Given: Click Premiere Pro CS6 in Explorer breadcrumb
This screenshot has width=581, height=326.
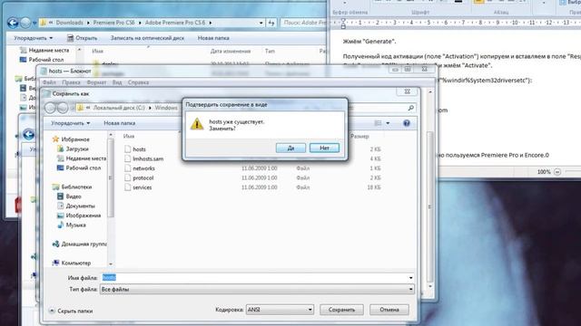Looking at the screenshot, I should click(113, 23).
